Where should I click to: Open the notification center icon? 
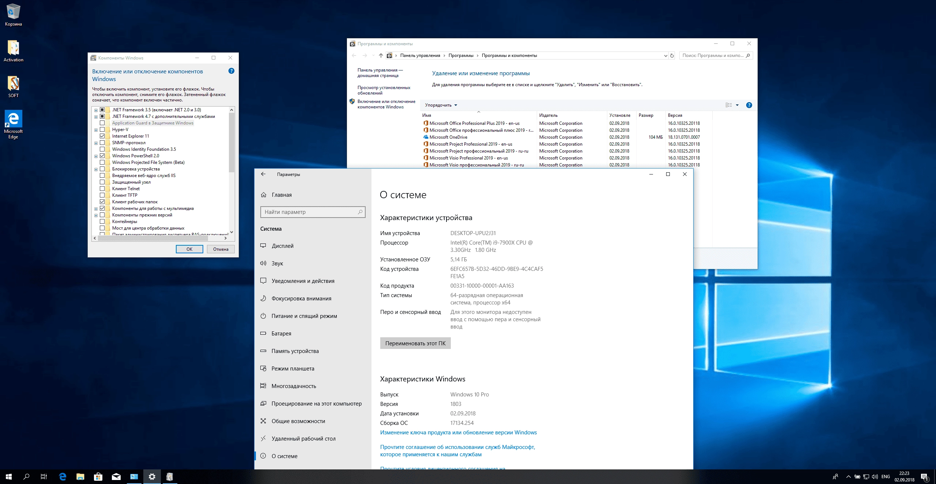[925, 477]
